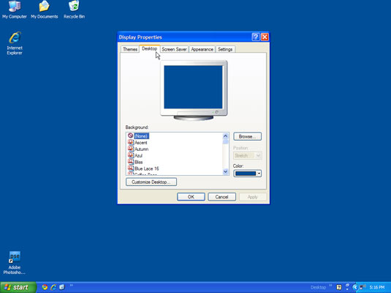Click the Background list scroll up arrow
The height and width of the screenshot is (293, 391).
click(225, 136)
